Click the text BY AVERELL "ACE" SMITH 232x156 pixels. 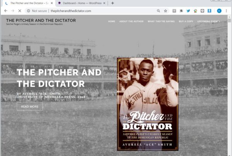pos(39,94)
